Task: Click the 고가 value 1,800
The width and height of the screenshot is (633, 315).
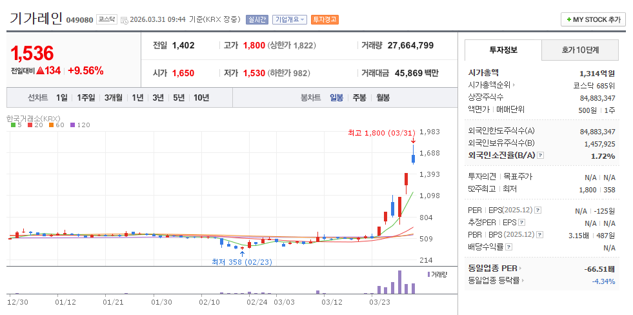Action: tap(254, 45)
